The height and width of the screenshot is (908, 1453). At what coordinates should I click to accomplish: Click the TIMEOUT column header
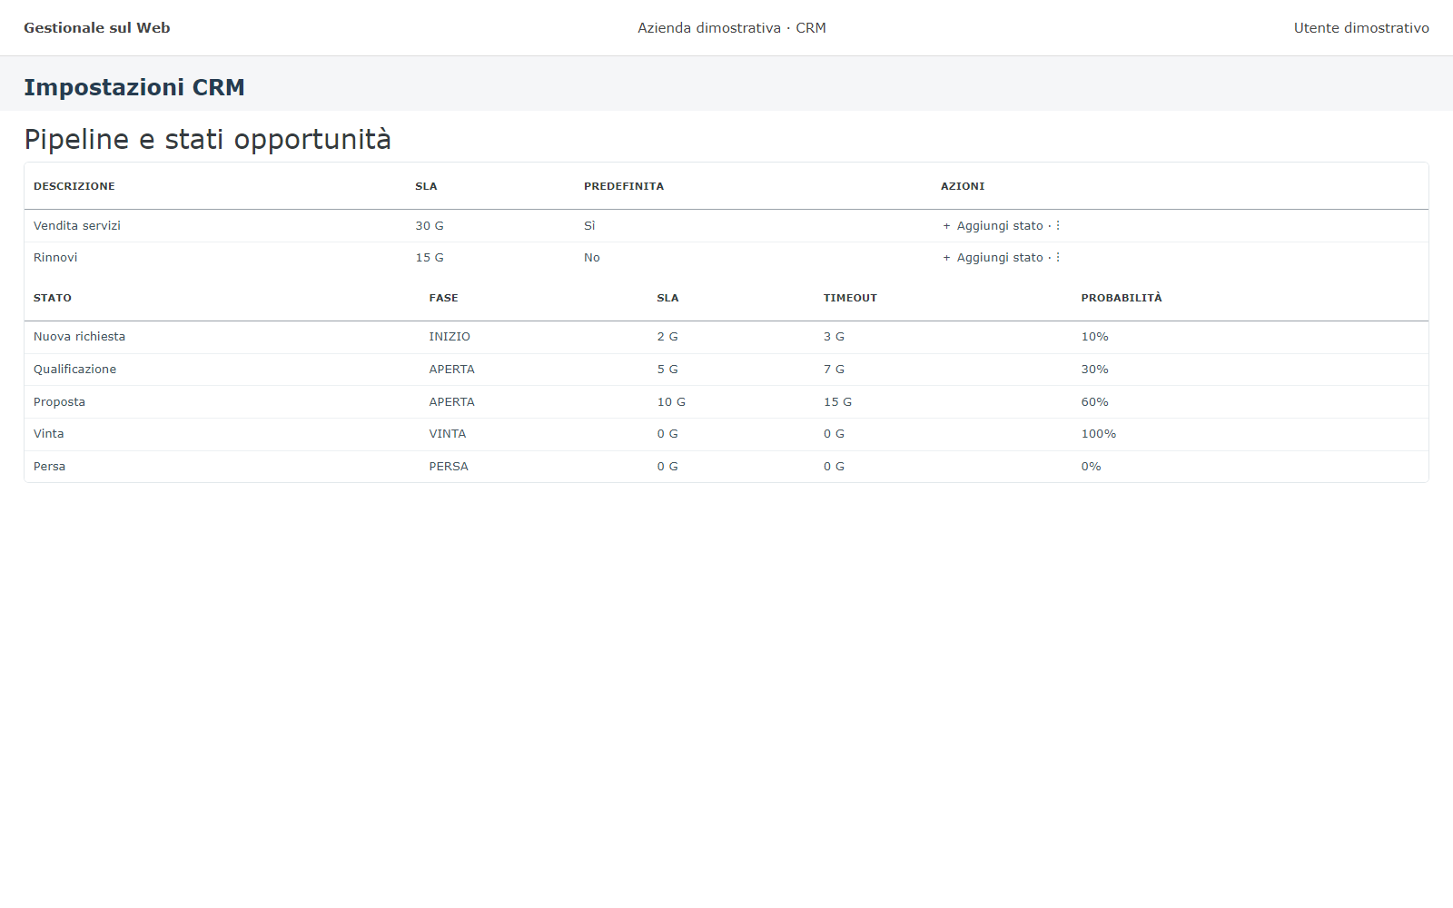(x=850, y=298)
